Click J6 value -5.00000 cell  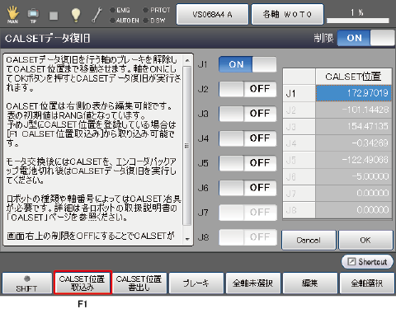point(354,176)
